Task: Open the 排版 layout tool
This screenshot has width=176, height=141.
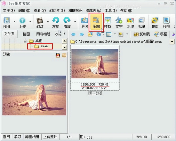Action: click(x=155, y=23)
